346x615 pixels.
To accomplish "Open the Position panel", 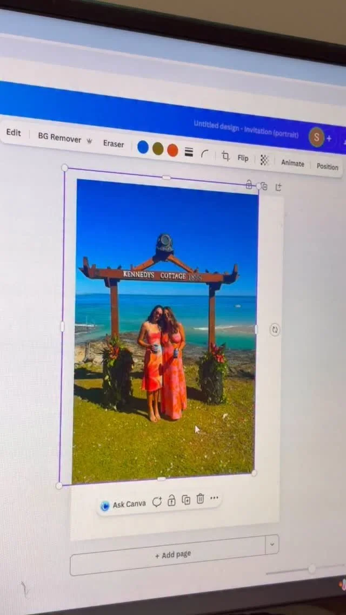I will 327,167.
